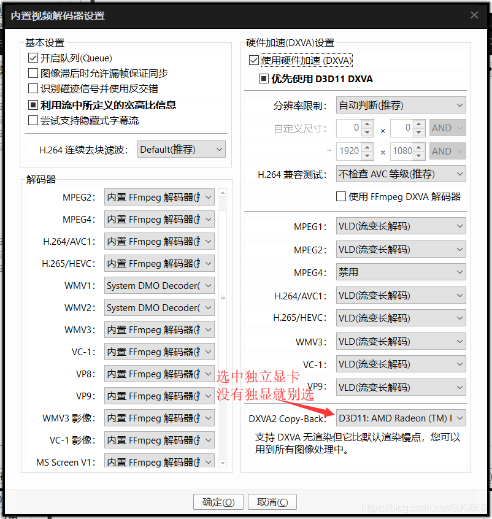Open decoder H.265/HEVC dropdown in 解码器 list

coord(160,263)
